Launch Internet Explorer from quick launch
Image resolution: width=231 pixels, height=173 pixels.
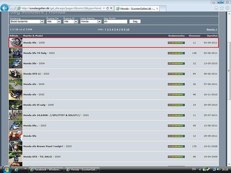[17, 169]
